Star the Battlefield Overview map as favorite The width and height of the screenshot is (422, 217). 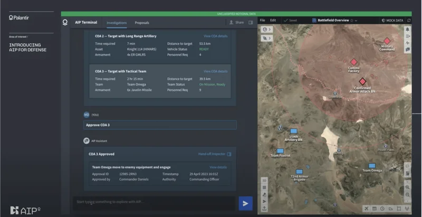tap(351, 20)
